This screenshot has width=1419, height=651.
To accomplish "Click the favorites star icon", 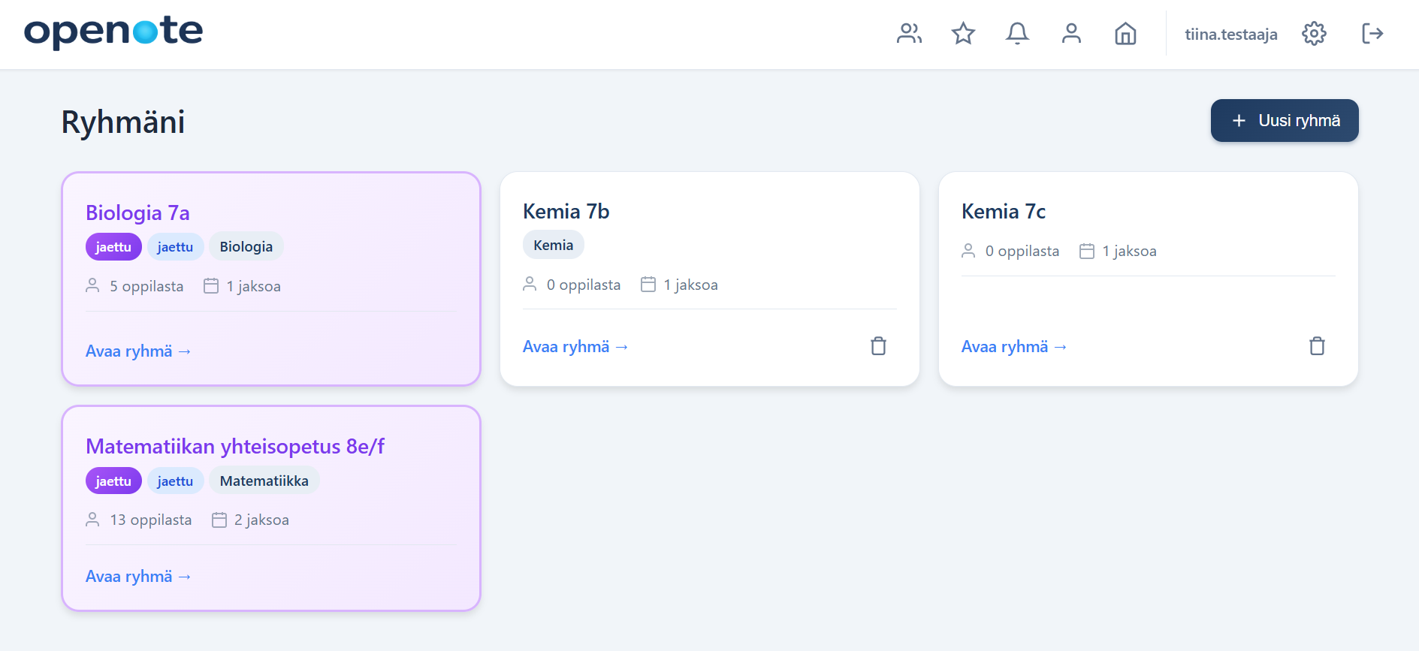I will [963, 34].
